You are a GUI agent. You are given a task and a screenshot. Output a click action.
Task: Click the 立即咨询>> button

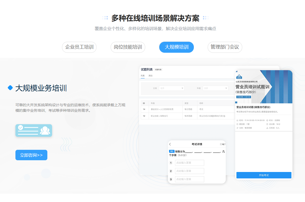coord(31,155)
